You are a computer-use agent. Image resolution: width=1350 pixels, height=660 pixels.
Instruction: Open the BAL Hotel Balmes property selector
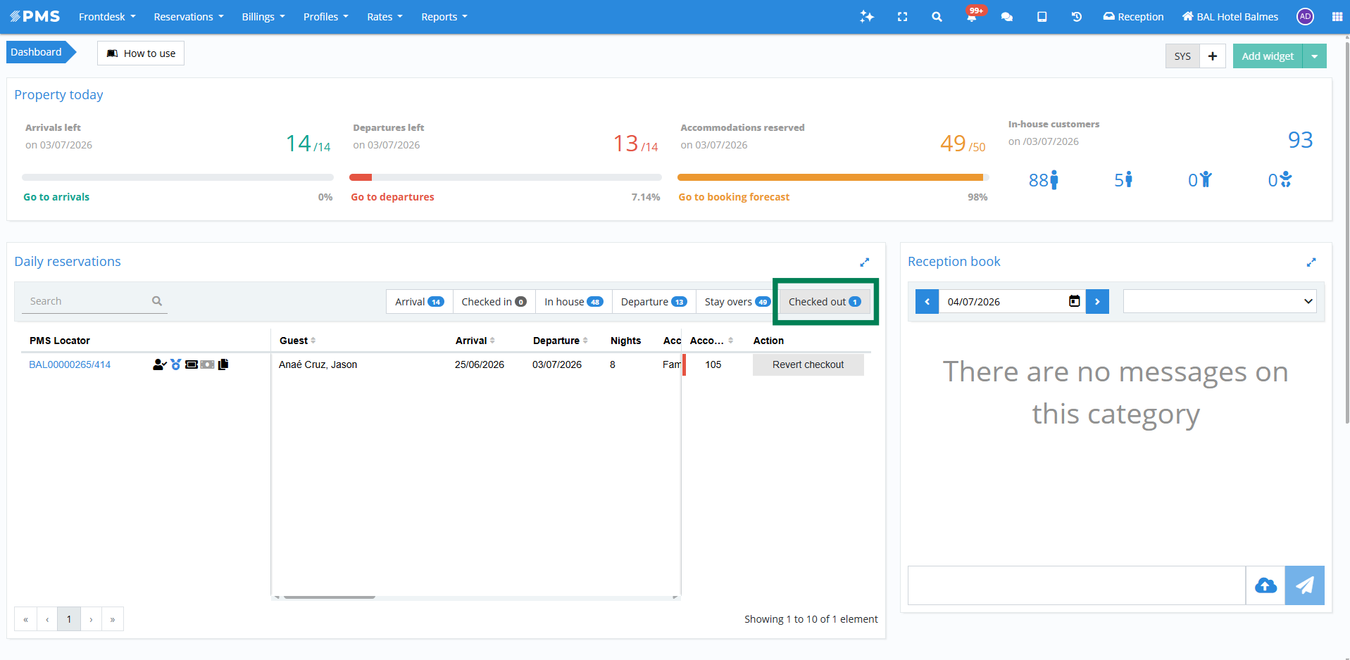tap(1230, 17)
